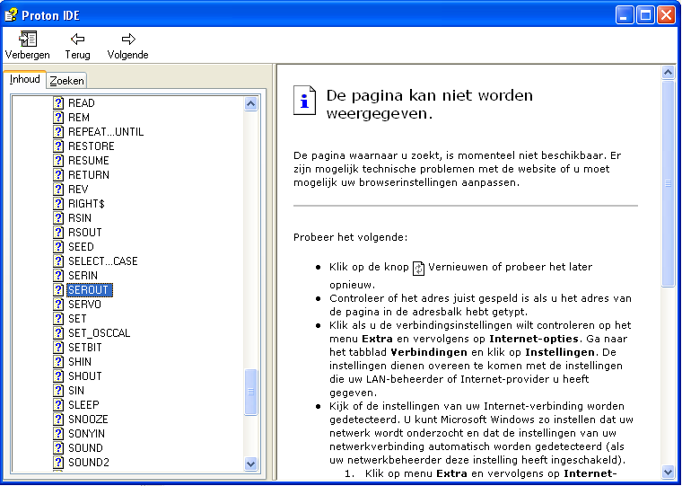Click the help icon beside SELECT...CASE

(x=58, y=261)
